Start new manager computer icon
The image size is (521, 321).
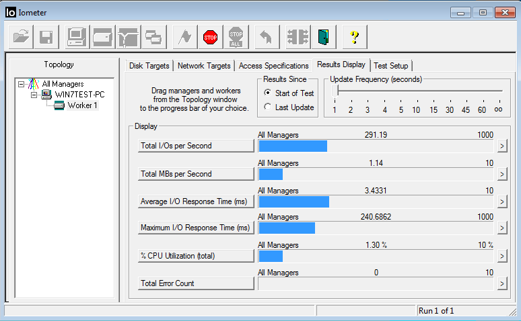[x=77, y=37]
